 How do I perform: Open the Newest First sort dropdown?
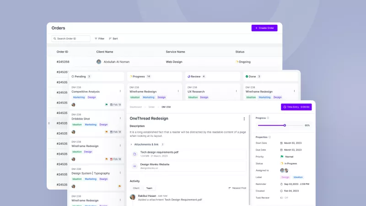pyautogui.click(x=237, y=188)
